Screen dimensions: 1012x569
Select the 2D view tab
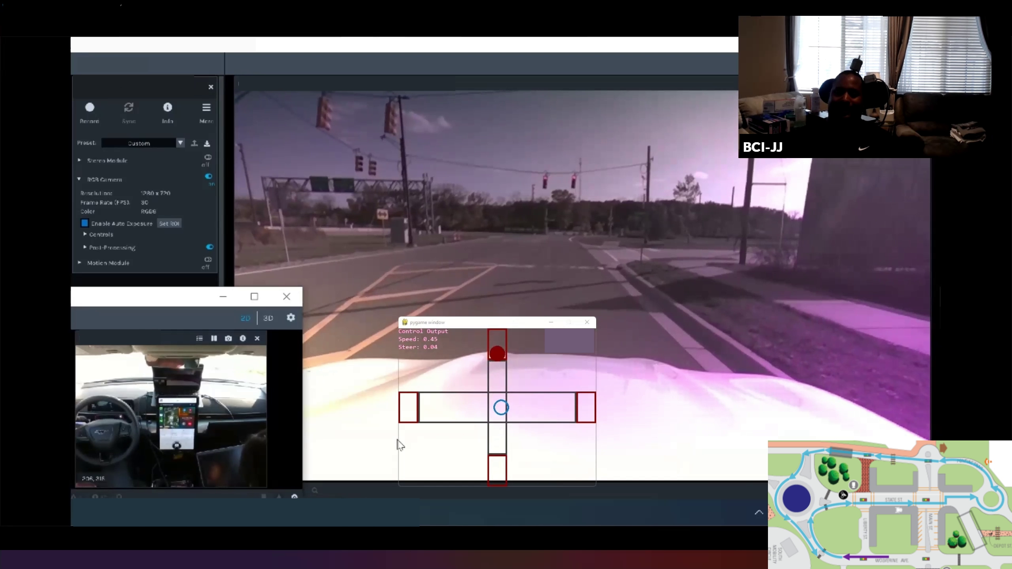pyautogui.click(x=245, y=318)
